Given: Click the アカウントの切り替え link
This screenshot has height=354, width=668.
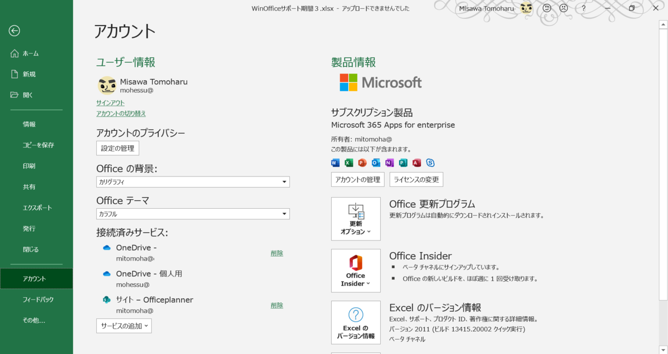Looking at the screenshot, I should point(121,114).
